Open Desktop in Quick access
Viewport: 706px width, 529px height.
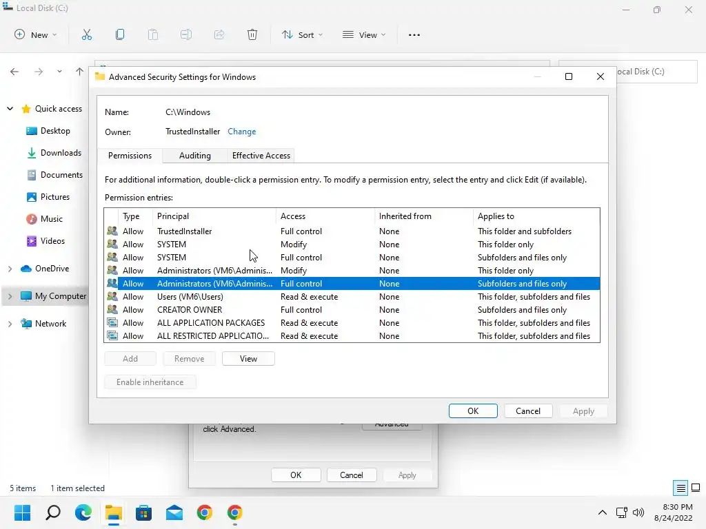pos(48,131)
